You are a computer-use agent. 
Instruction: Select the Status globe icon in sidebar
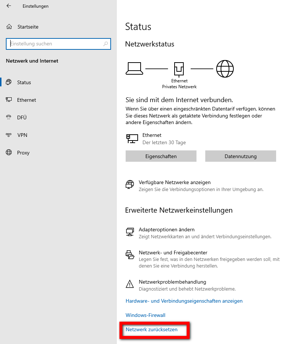pyautogui.click(x=9, y=82)
